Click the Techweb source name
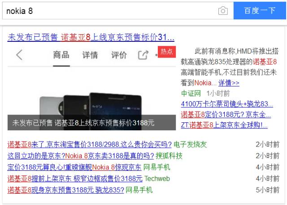Viewport: 287px width, 205px height. tap(157, 179)
